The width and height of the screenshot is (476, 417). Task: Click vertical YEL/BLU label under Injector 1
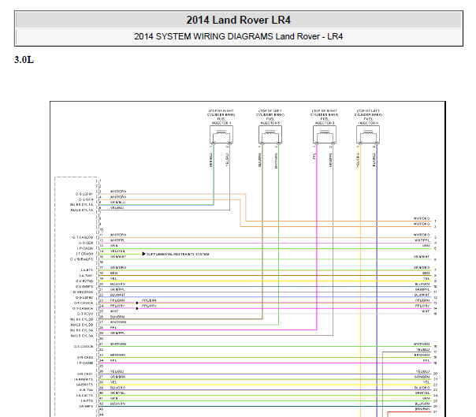pos(227,160)
